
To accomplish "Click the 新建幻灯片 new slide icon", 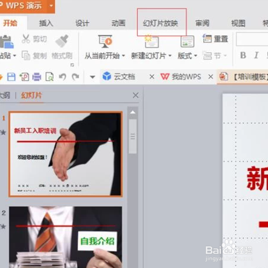I will tap(152, 41).
